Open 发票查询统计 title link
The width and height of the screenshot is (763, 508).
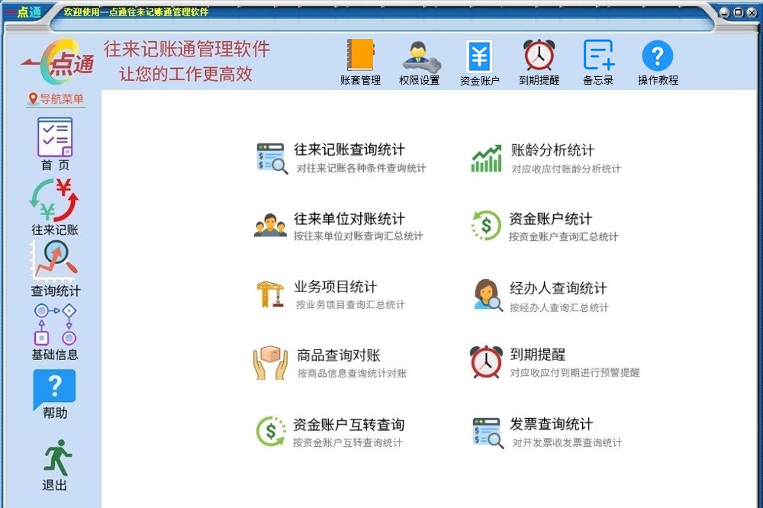(552, 424)
